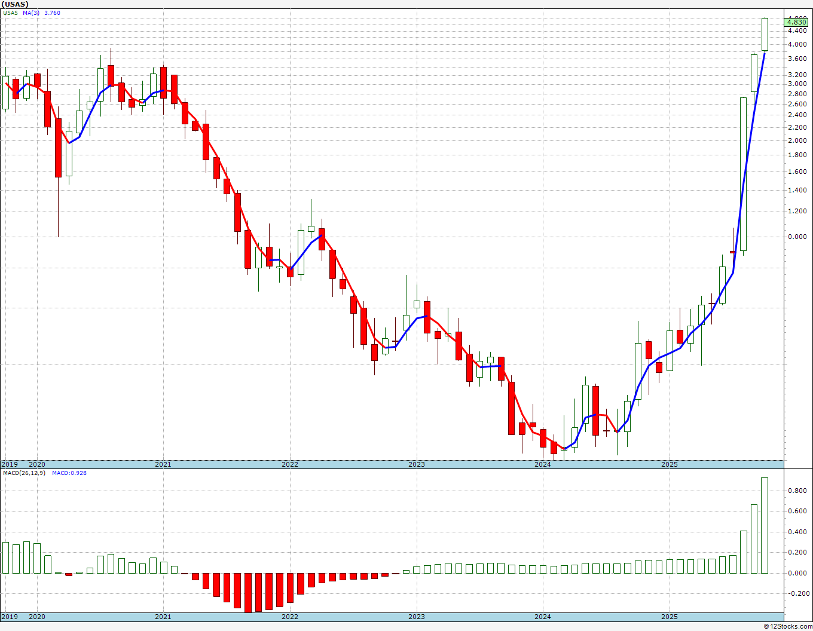Click the 4.830 current price tag
This screenshot has height=631, width=813.
pyautogui.click(x=797, y=22)
